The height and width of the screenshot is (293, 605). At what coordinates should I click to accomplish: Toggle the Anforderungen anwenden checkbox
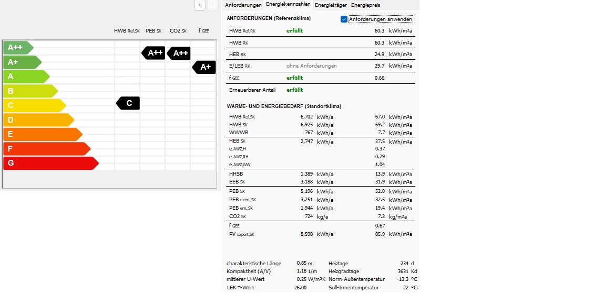(344, 19)
